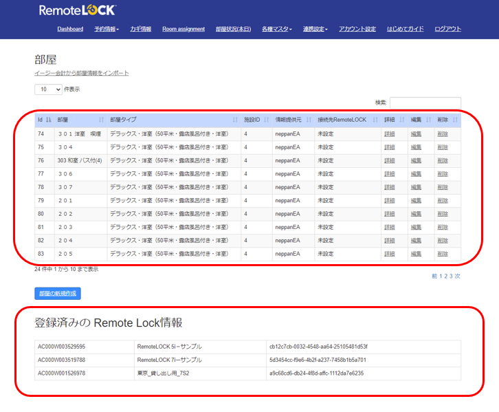Click 削除 for room Id 74
This screenshot has height=412, width=499.
443,134
